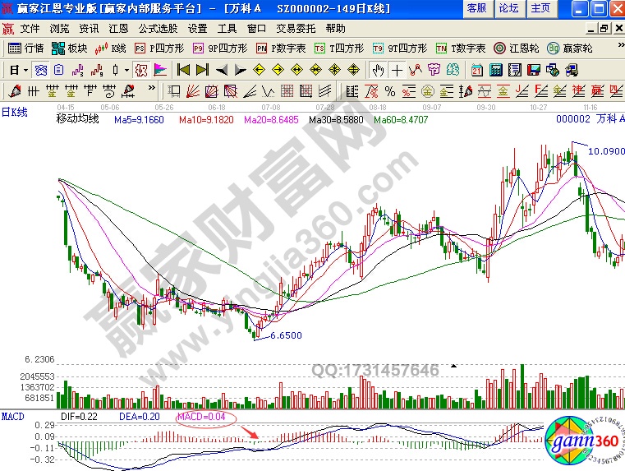Click the 客服 customer service button
The image size is (625, 471).
click(476, 8)
